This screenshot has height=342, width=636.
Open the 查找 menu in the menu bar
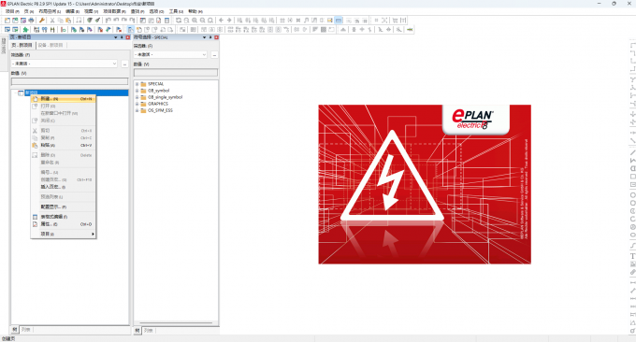(x=137, y=11)
